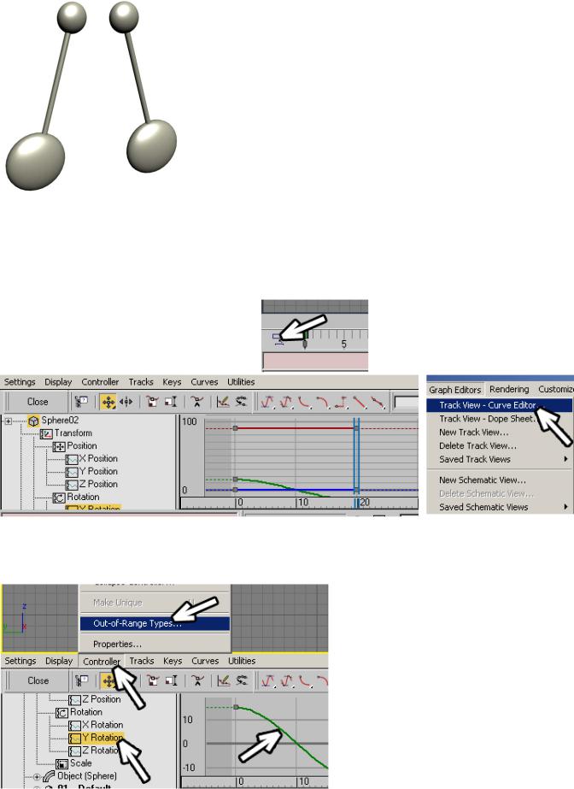Open Display menu in Sphere02 track view
The height and width of the screenshot is (789, 574).
click(58, 382)
